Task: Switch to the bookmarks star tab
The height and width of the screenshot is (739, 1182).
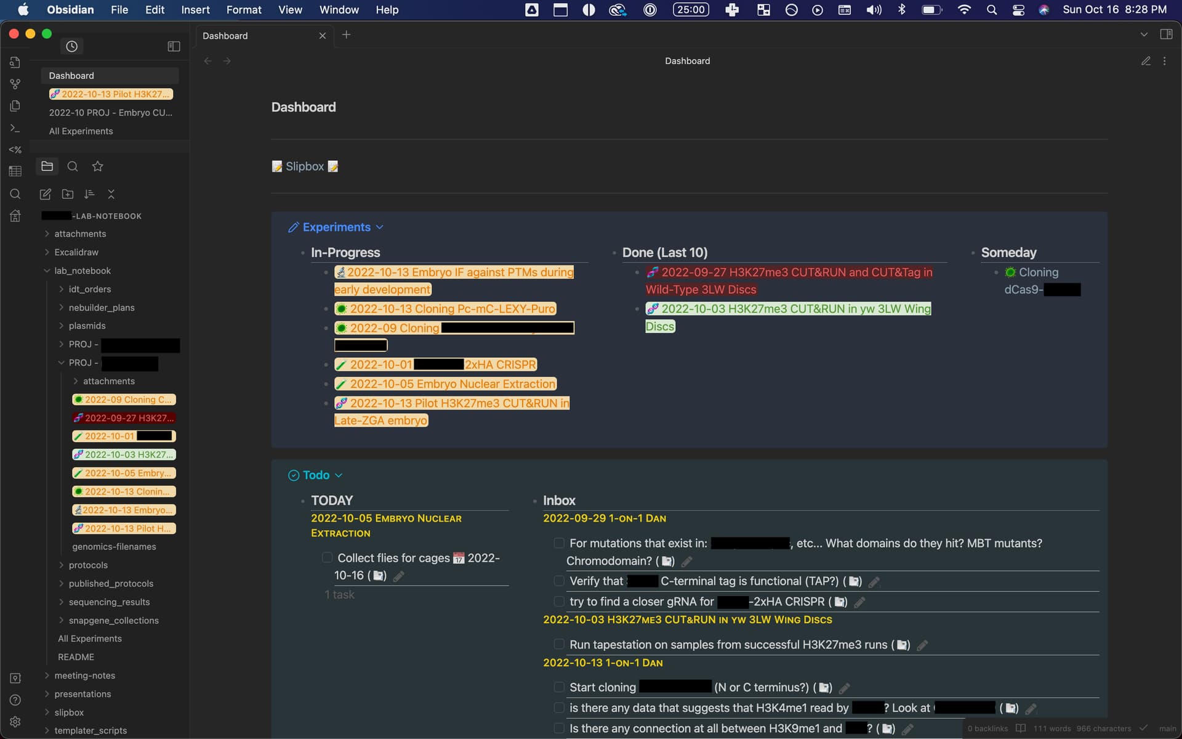Action: pyautogui.click(x=97, y=166)
